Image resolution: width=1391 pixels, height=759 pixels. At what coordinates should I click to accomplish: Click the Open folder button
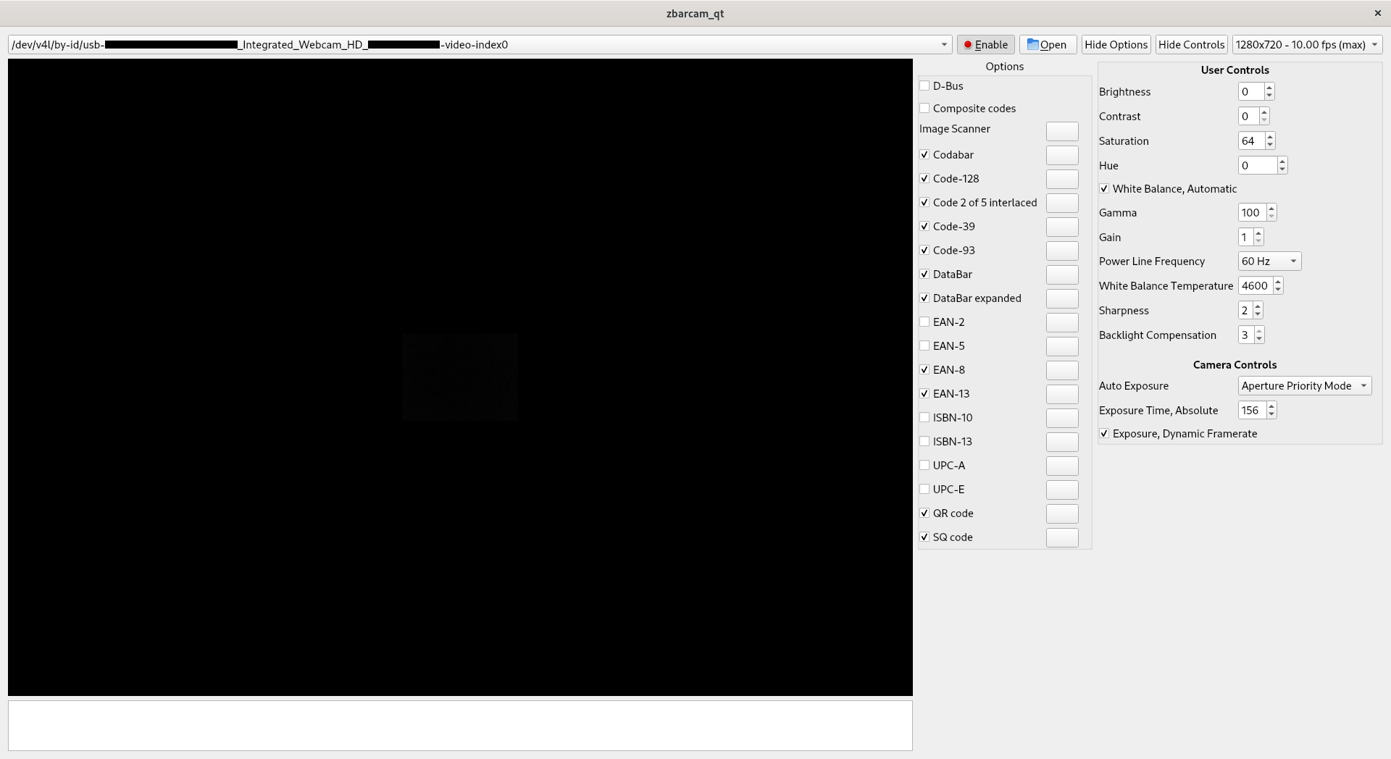tap(1048, 45)
